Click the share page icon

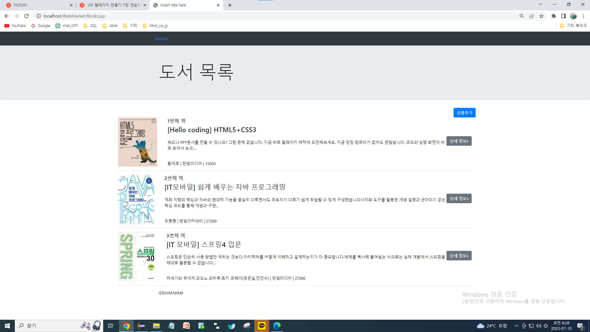pyautogui.click(x=532, y=16)
